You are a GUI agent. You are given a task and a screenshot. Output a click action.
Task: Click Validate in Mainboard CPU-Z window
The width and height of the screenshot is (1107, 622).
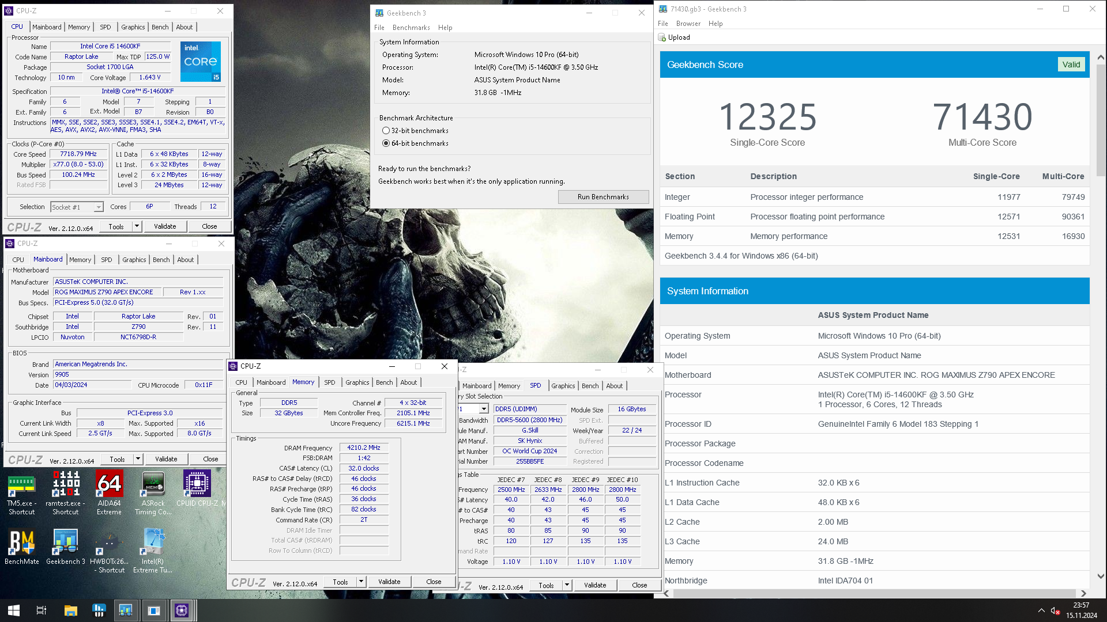(x=166, y=459)
